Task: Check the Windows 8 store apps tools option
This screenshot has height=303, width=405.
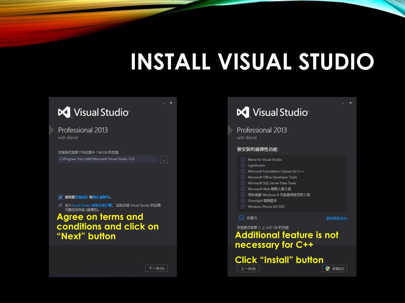Action: click(242, 195)
